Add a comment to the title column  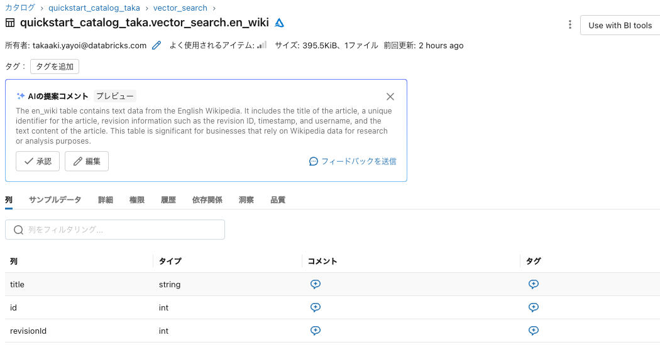[x=316, y=284]
